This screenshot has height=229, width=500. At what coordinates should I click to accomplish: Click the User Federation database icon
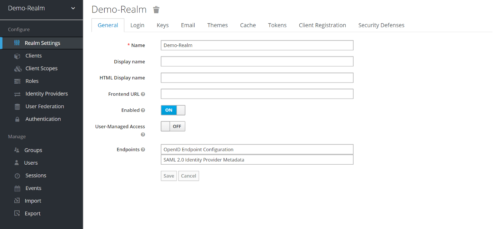tap(17, 106)
